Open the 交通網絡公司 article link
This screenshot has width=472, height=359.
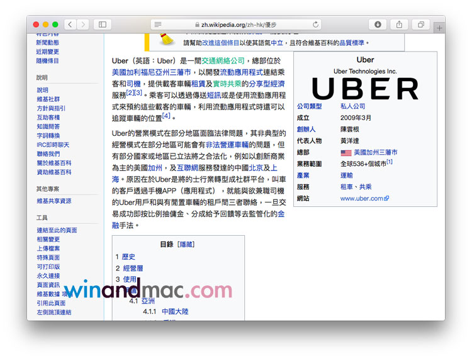tap(223, 61)
